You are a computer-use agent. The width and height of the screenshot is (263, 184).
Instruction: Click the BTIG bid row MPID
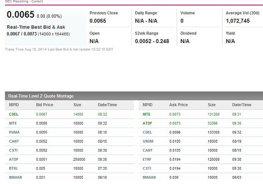[x=13, y=169]
